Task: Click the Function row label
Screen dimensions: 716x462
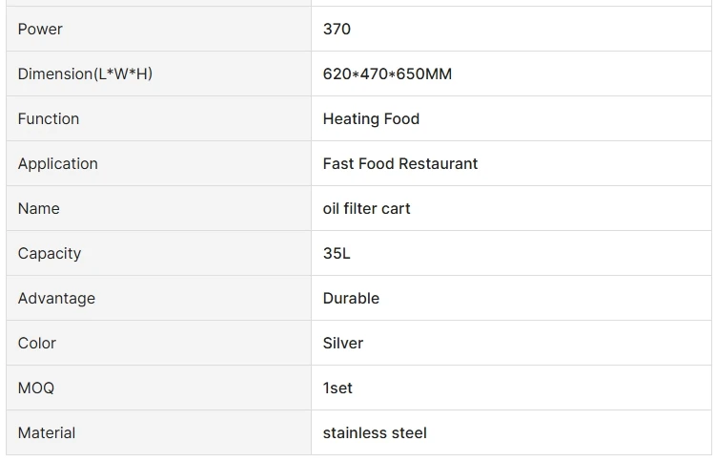Action: click(x=49, y=118)
